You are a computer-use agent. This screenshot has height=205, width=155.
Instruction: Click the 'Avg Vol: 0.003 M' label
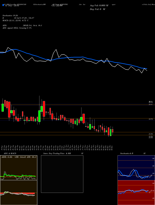99,6
